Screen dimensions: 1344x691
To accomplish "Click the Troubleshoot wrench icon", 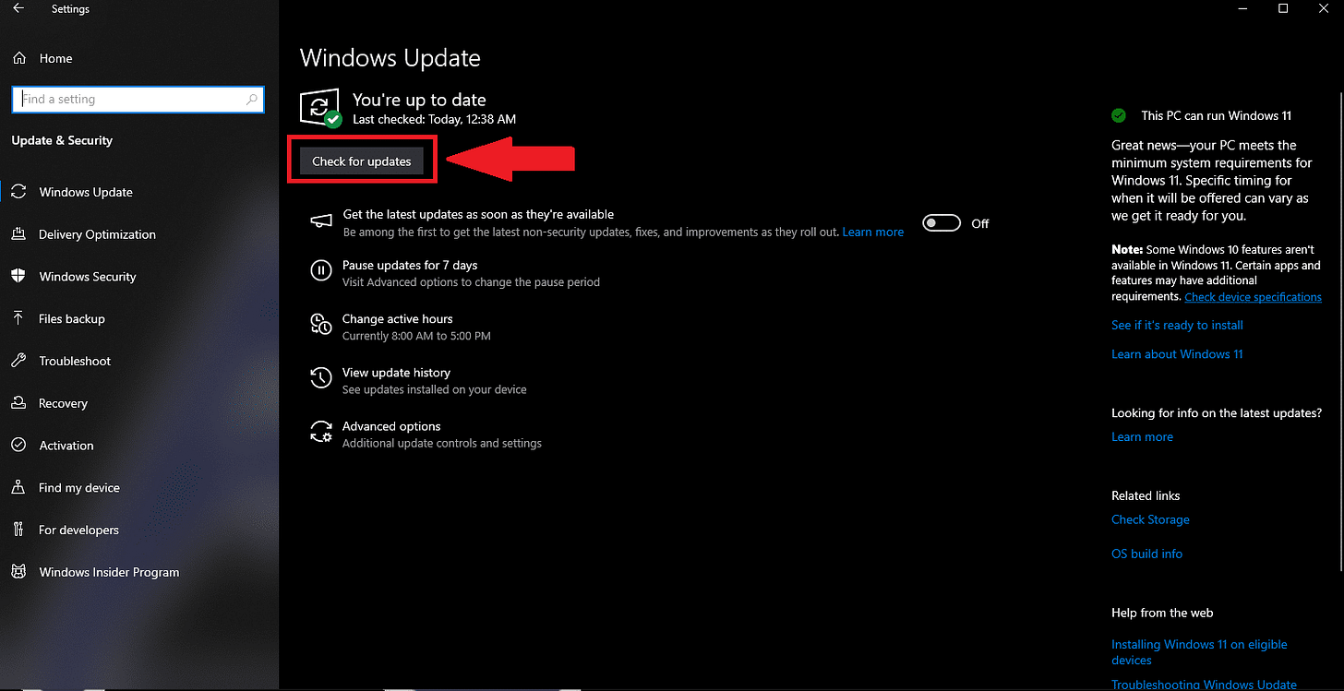I will pyautogui.click(x=18, y=361).
